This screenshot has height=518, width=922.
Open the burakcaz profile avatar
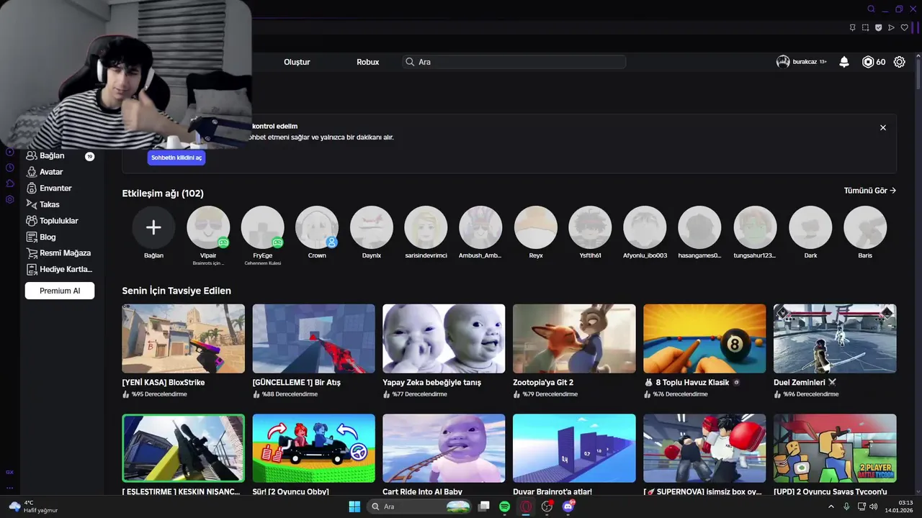click(783, 62)
